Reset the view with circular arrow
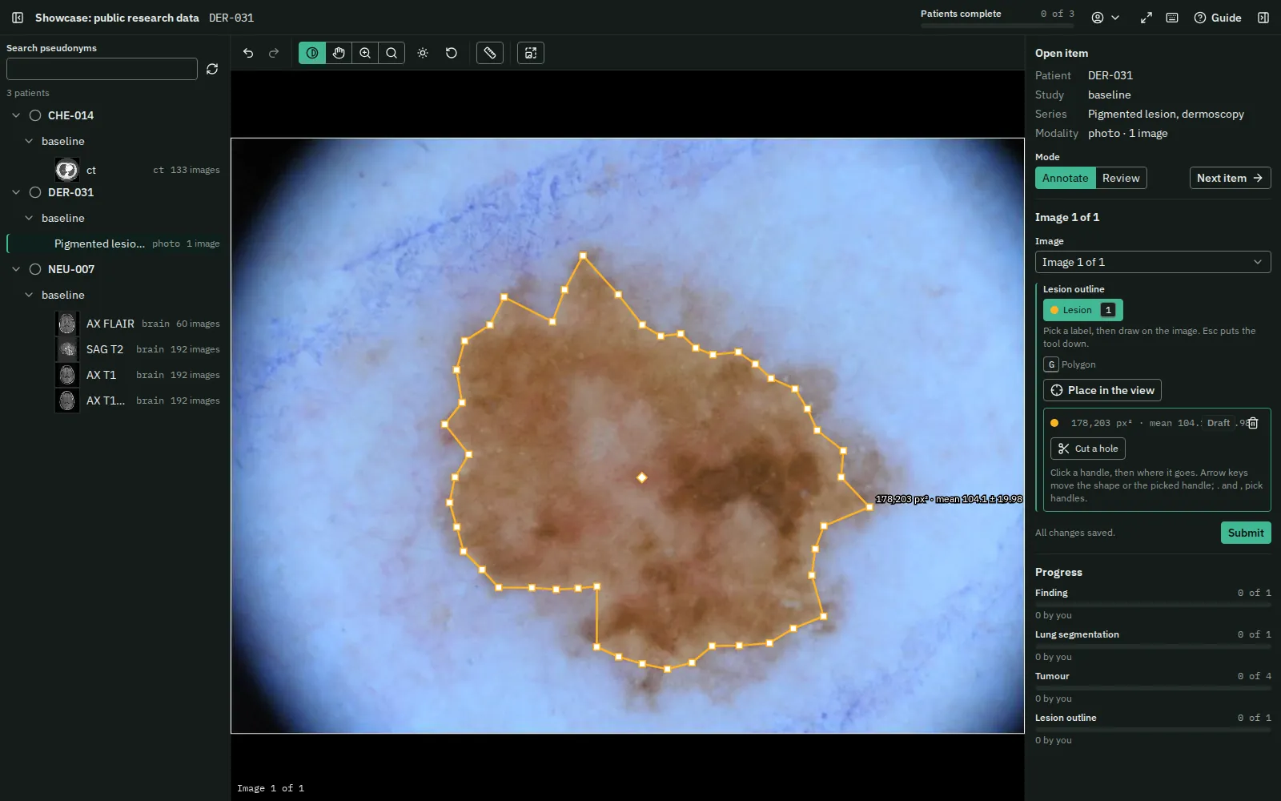1281x801 pixels. (x=452, y=53)
